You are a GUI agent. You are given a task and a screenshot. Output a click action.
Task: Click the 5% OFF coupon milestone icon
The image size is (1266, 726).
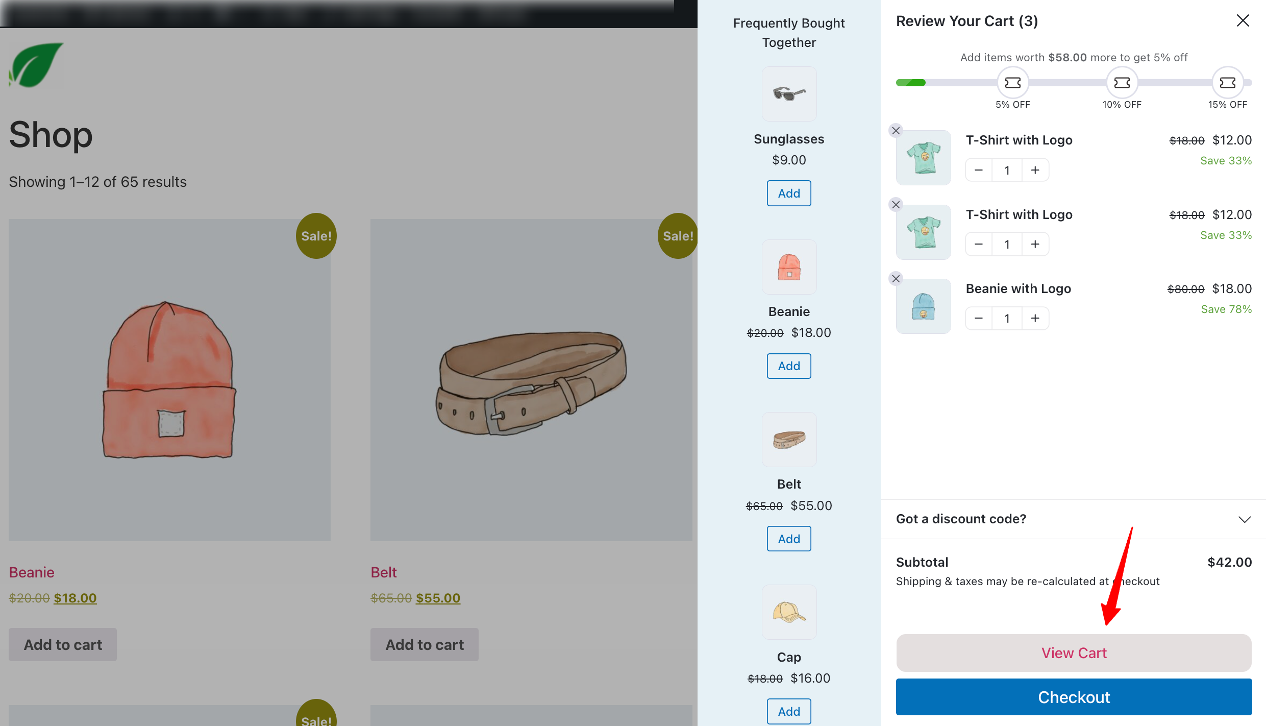pos(1012,82)
